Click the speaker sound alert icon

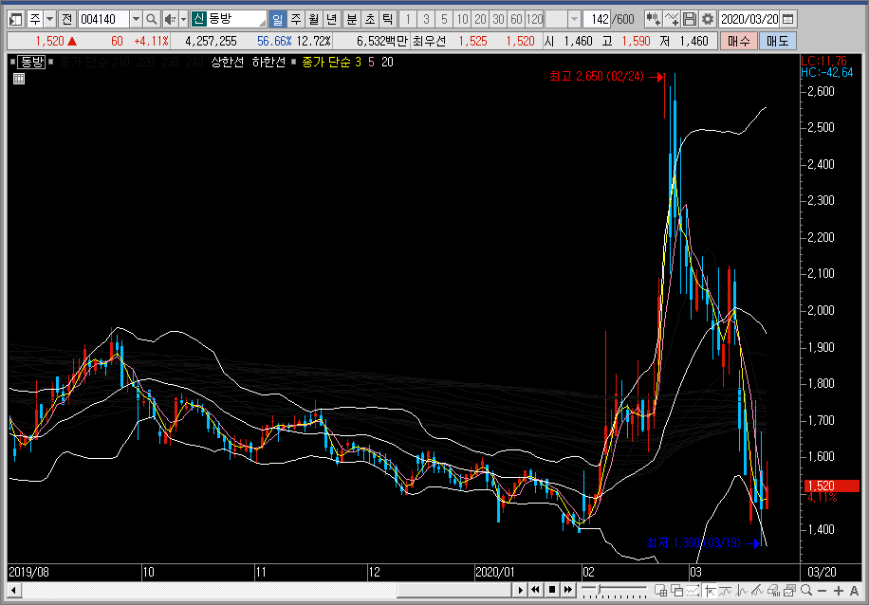pyautogui.click(x=170, y=19)
